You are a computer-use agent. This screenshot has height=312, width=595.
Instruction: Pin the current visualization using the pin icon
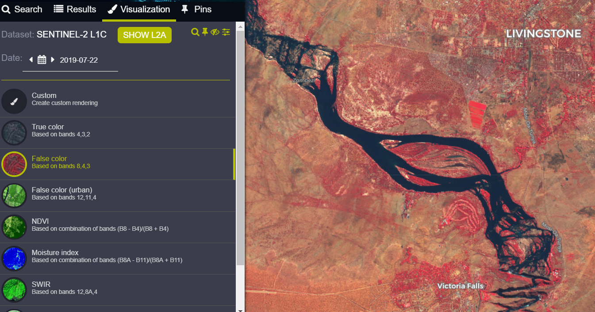(204, 32)
